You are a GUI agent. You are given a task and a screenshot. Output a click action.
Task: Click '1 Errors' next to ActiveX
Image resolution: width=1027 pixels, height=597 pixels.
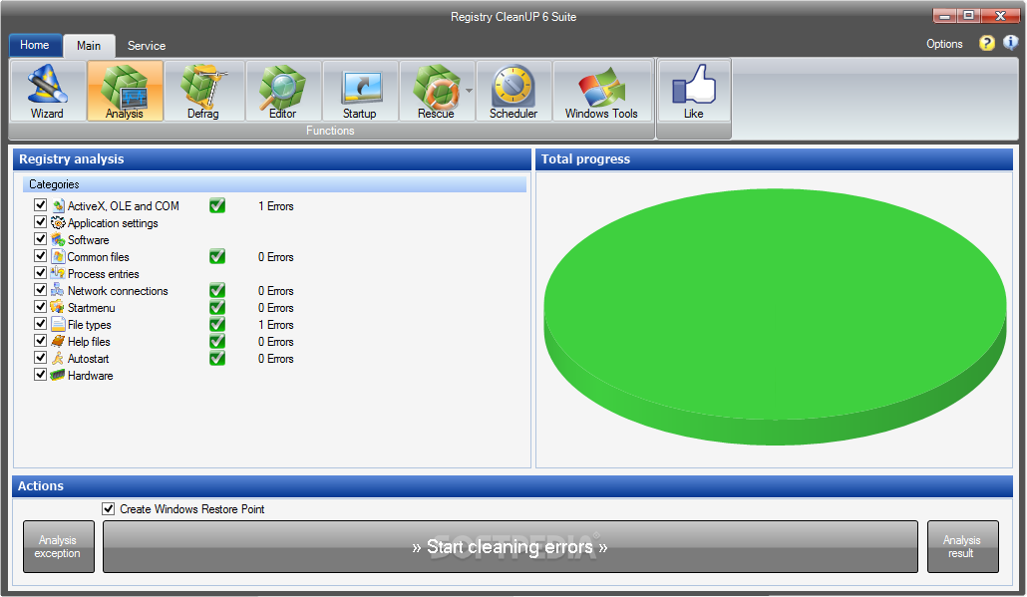(x=276, y=206)
